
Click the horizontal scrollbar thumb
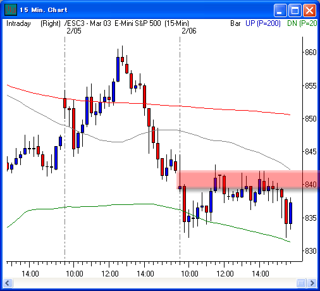click(301, 283)
